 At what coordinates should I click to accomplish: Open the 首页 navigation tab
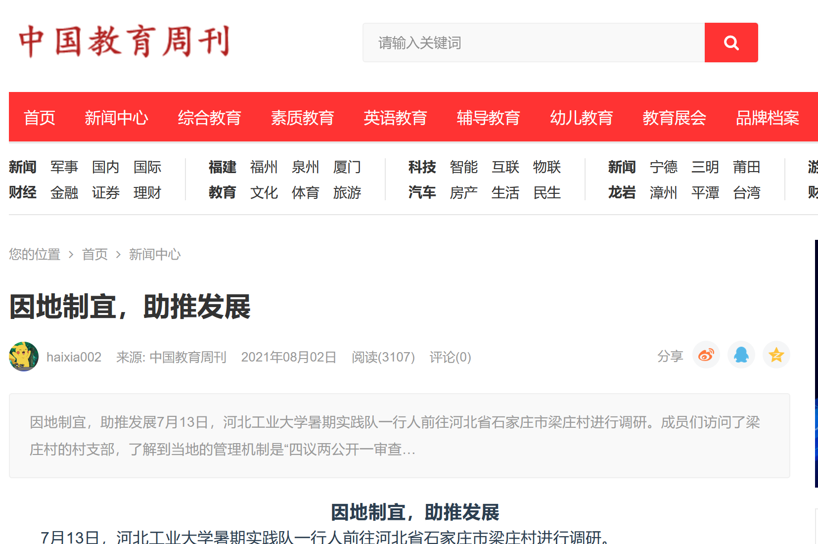point(40,118)
